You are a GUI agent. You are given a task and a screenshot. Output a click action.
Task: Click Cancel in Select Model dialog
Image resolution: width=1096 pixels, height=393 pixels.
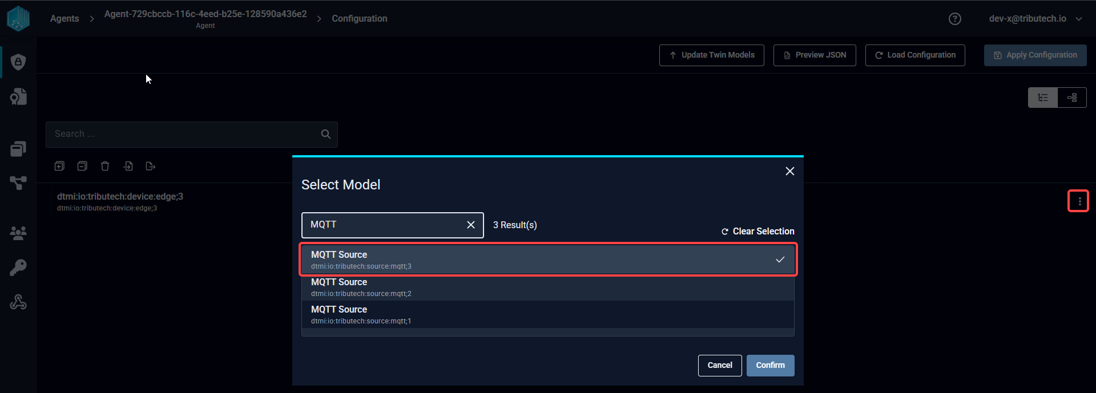coord(720,366)
